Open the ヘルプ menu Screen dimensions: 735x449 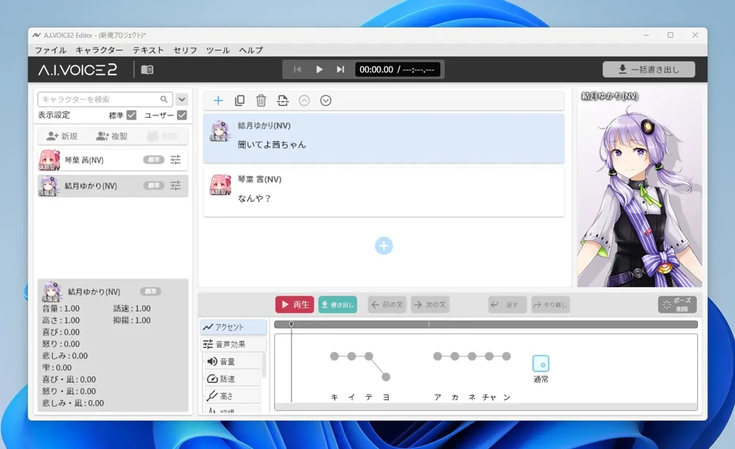tap(251, 50)
